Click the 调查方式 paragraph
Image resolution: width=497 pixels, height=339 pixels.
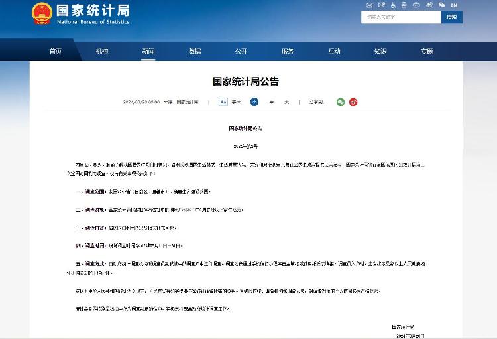pos(246,268)
